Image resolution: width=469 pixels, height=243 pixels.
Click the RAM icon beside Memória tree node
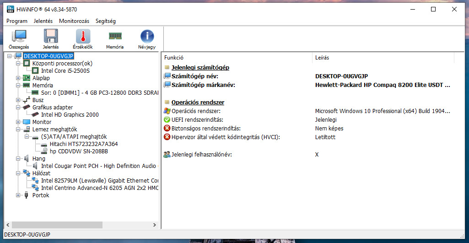(27, 85)
